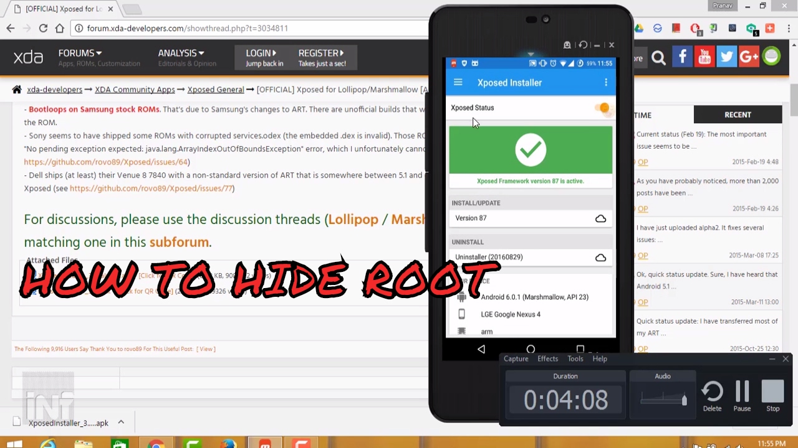Open XDA's Twitter icon

coord(727,57)
